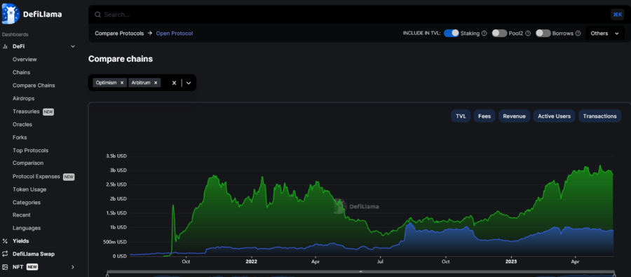Open Comparison page
Image resolution: width=631 pixels, height=277 pixels.
(x=28, y=163)
